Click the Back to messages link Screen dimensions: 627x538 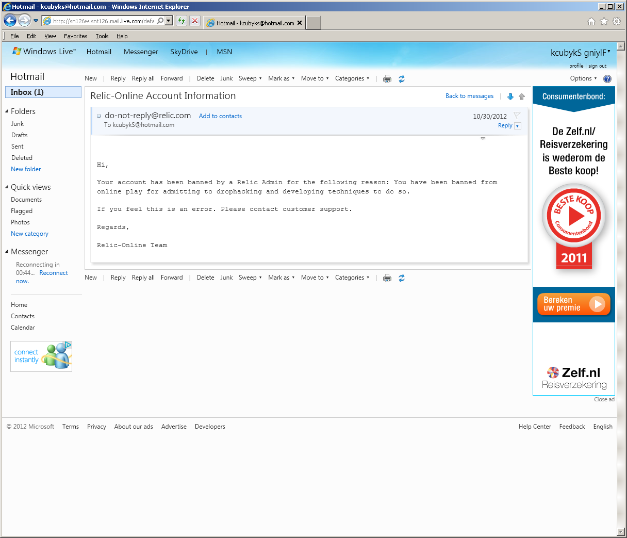tap(469, 96)
